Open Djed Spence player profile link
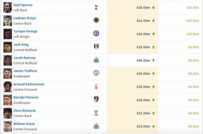Viewport: 203px width, 134px height. click(23, 5)
